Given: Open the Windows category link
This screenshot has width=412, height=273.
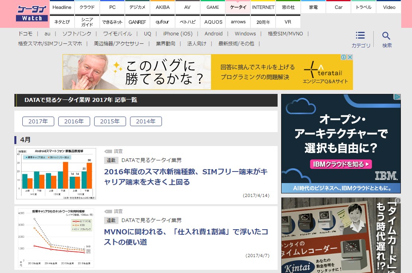Looking at the screenshot, I should tap(245, 33).
